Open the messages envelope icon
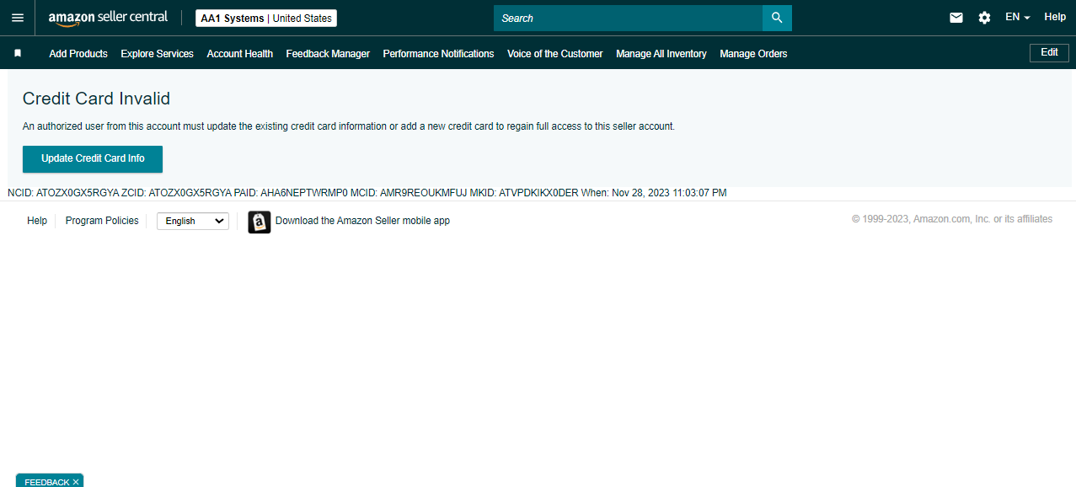1076x487 pixels. pyautogui.click(x=956, y=18)
